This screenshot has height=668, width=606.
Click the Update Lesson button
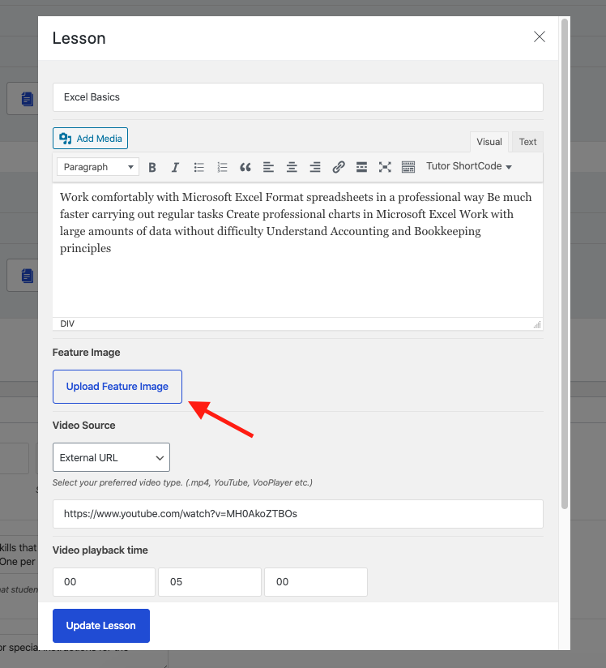click(x=101, y=625)
